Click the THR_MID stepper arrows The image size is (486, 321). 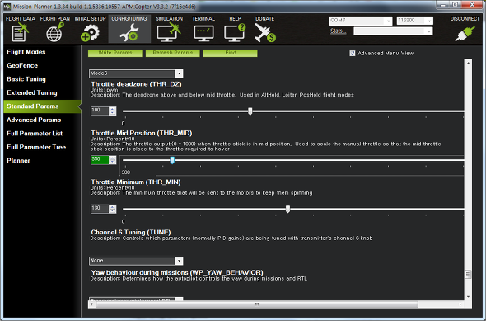coord(113,160)
